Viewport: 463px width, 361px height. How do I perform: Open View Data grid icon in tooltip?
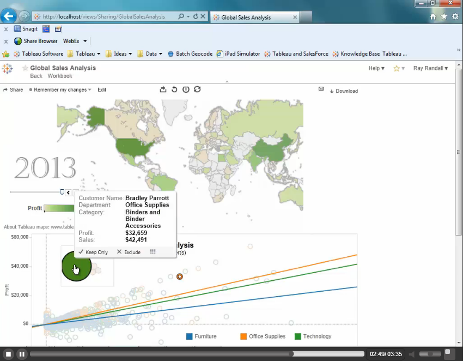[x=153, y=252]
